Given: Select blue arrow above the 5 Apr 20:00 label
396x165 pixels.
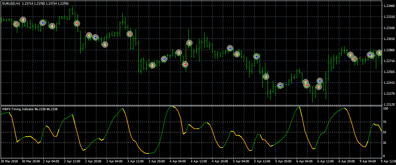Looking at the screenshot, I should 280,86.
